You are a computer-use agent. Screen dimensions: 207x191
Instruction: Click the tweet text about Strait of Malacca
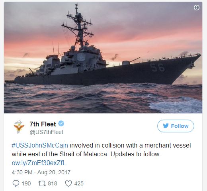coord(101,150)
